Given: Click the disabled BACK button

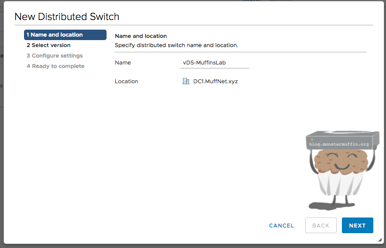Looking at the screenshot, I should click(321, 225).
